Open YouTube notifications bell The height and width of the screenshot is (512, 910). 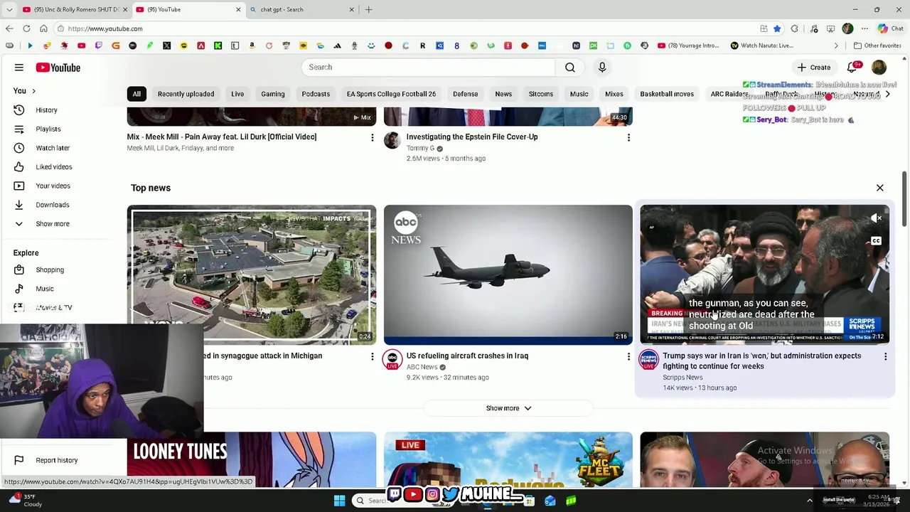852,68
